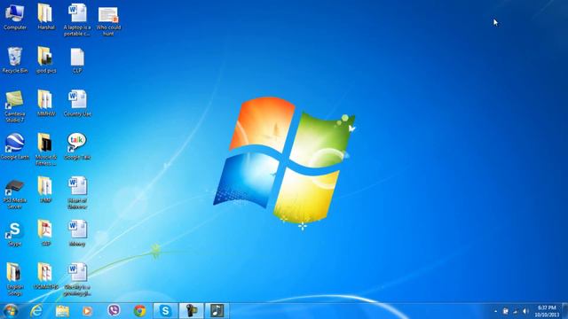Image resolution: width=568 pixels, height=319 pixels.
Task: Open the Windows Start menu orb
Action: 10,311
